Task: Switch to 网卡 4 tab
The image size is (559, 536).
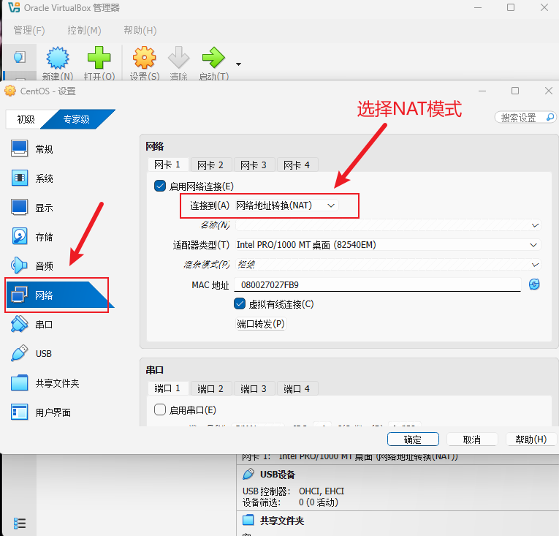Action: coord(297,165)
